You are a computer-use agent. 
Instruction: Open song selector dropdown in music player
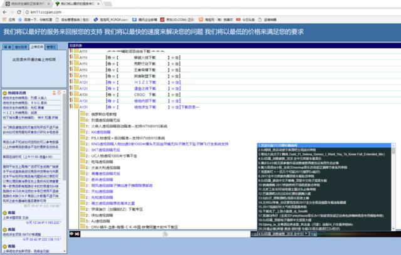click(283, 234)
